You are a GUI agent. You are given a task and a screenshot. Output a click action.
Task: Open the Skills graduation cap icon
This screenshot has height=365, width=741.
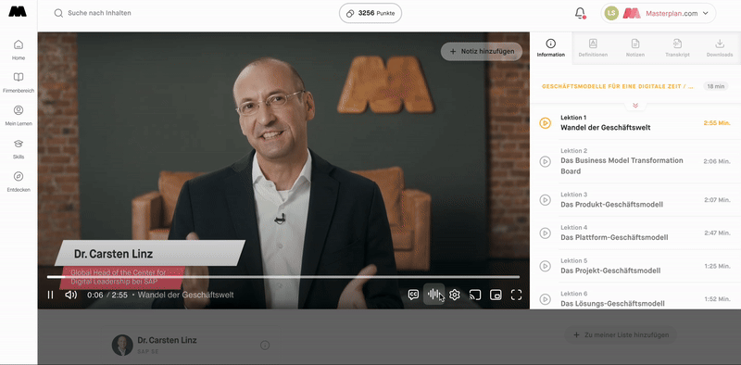pos(19,144)
